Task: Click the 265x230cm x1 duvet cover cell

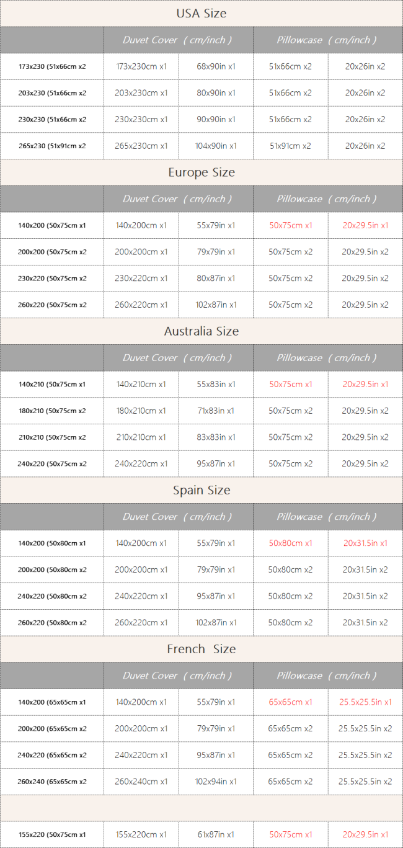Action: (x=141, y=146)
